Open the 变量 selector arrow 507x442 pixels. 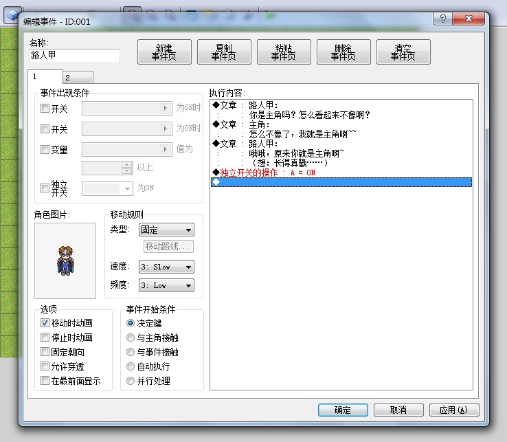(166, 149)
